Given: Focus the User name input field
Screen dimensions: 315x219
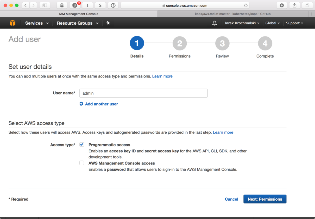Looking at the screenshot, I should point(143,93).
